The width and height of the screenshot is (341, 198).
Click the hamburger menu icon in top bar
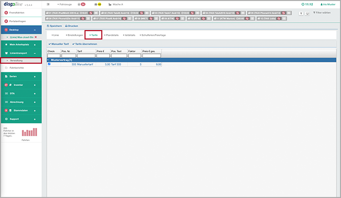pyautogui.click(x=48, y=4)
